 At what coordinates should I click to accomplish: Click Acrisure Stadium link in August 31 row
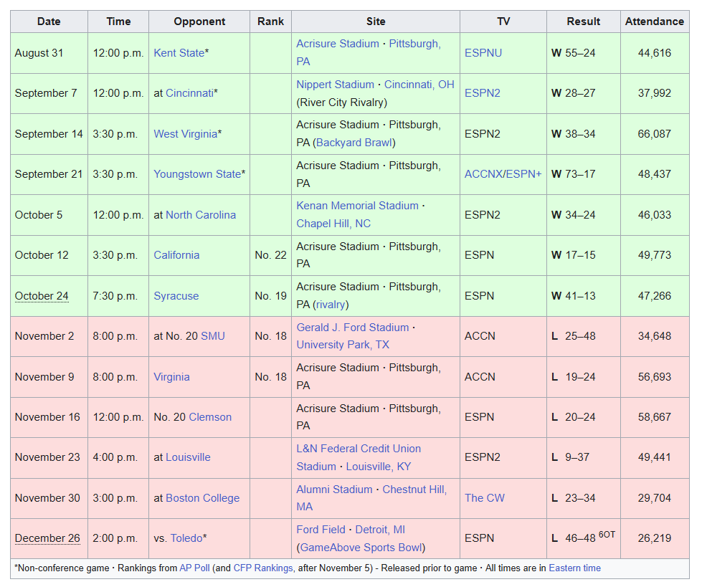click(x=338, y=44)
